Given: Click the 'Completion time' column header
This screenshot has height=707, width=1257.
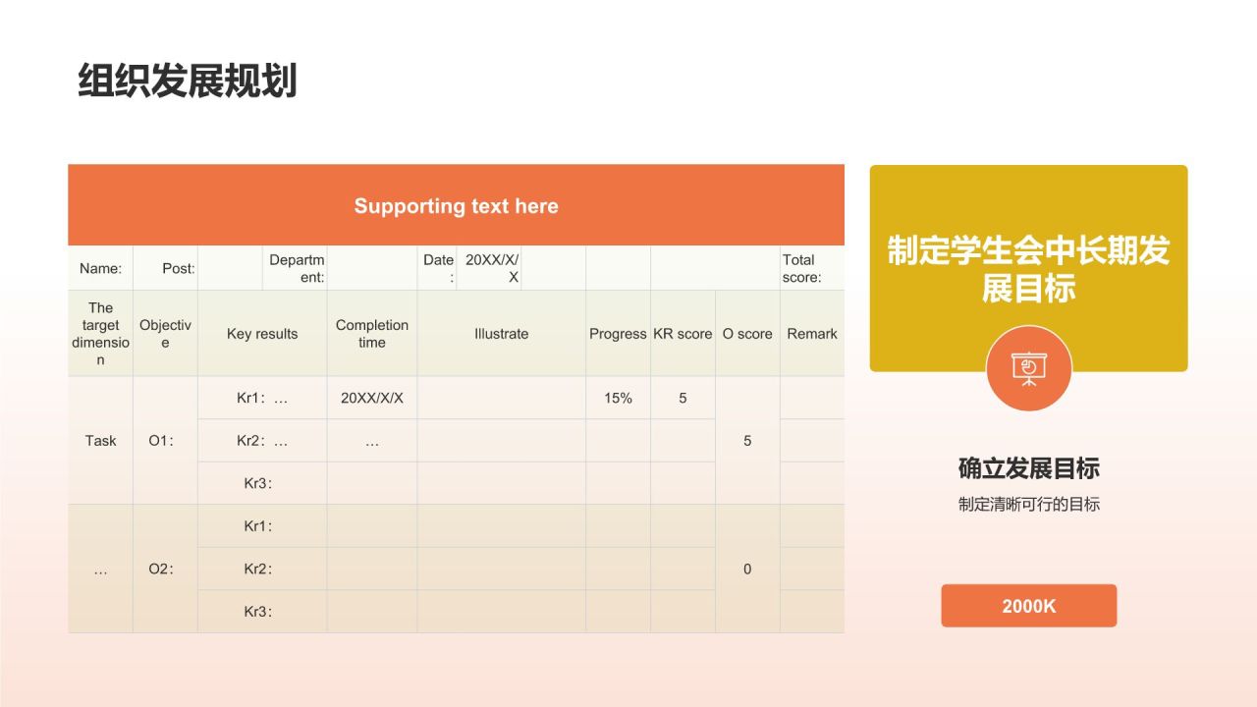Looking at the screenshot, I should pos(371,334).
